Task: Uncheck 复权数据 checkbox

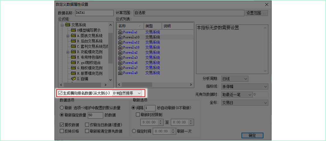Action: pyautogui.click(x=62, y=125)
